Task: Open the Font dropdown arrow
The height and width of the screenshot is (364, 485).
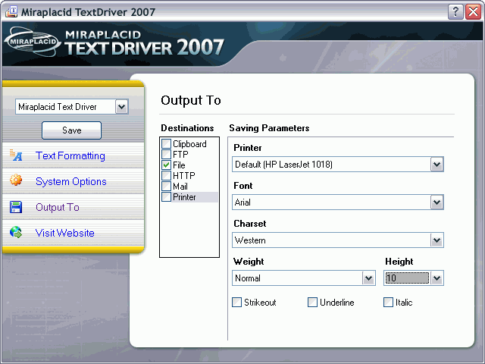Action: pyautogui.click(x=436, y=202)
